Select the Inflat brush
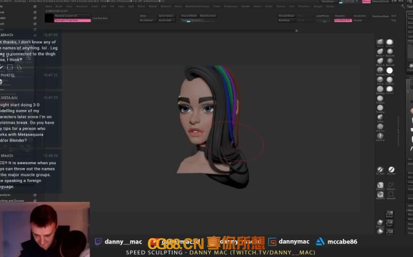The width and height of the screenshot is (413, 257). pos(380,118)
